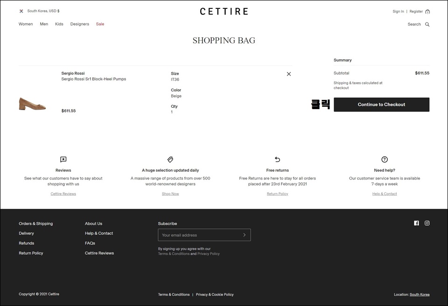Click the South Korea flag icon
The height and width of the screenshot is (306, 448).
[21, 11]
